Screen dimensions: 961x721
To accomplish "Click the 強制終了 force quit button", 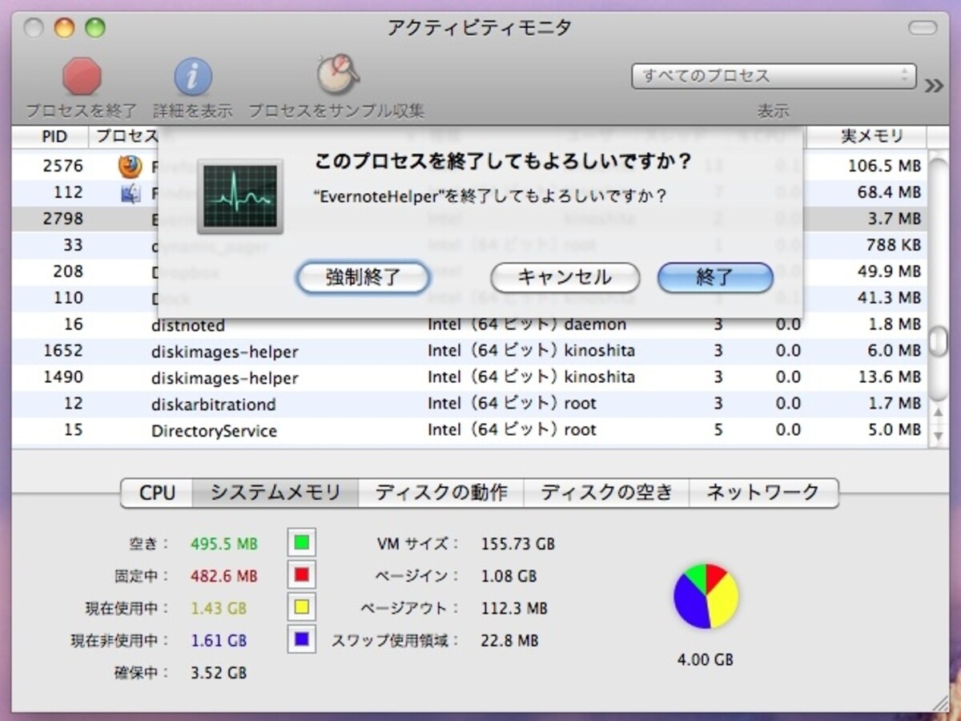I will [363, 278].
